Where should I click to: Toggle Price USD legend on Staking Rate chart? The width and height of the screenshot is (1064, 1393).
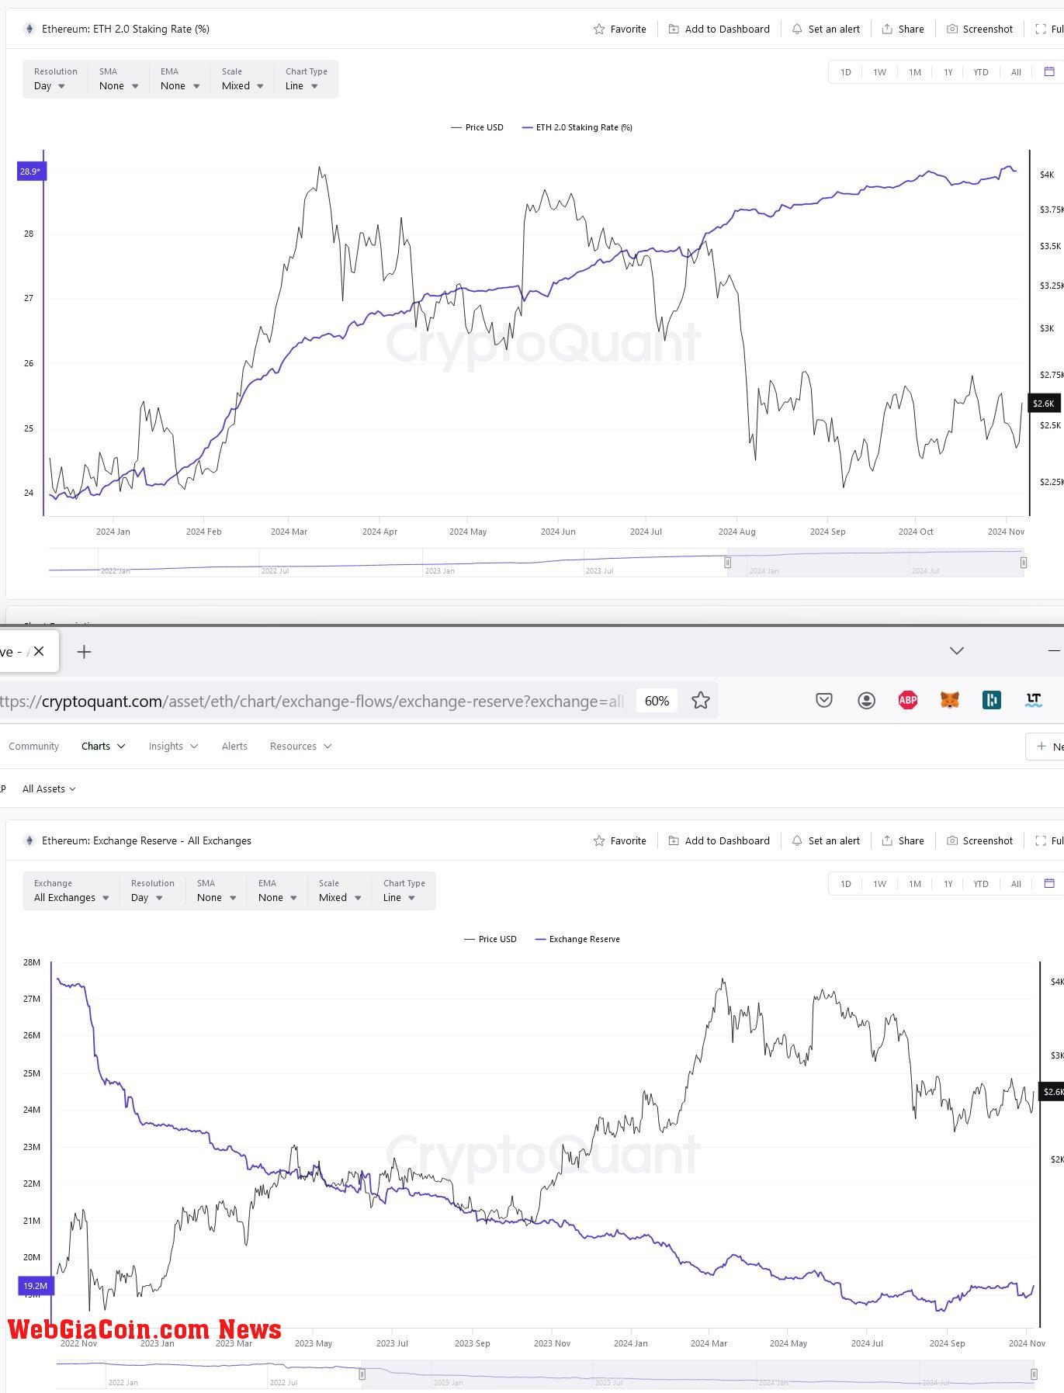pyautogui.click(x=477, y=127)
